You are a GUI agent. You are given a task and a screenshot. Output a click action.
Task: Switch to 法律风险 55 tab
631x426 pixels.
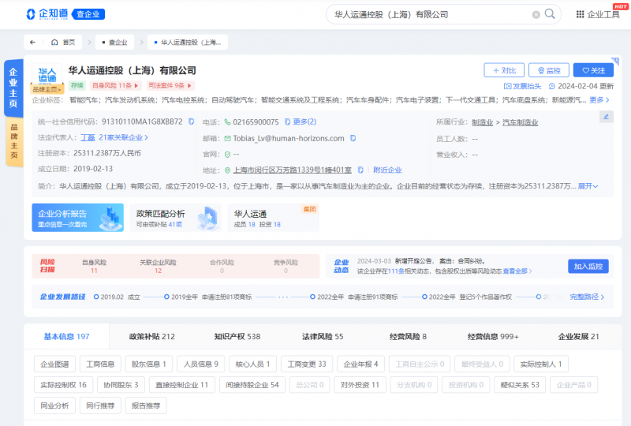(x=323, y=337)
